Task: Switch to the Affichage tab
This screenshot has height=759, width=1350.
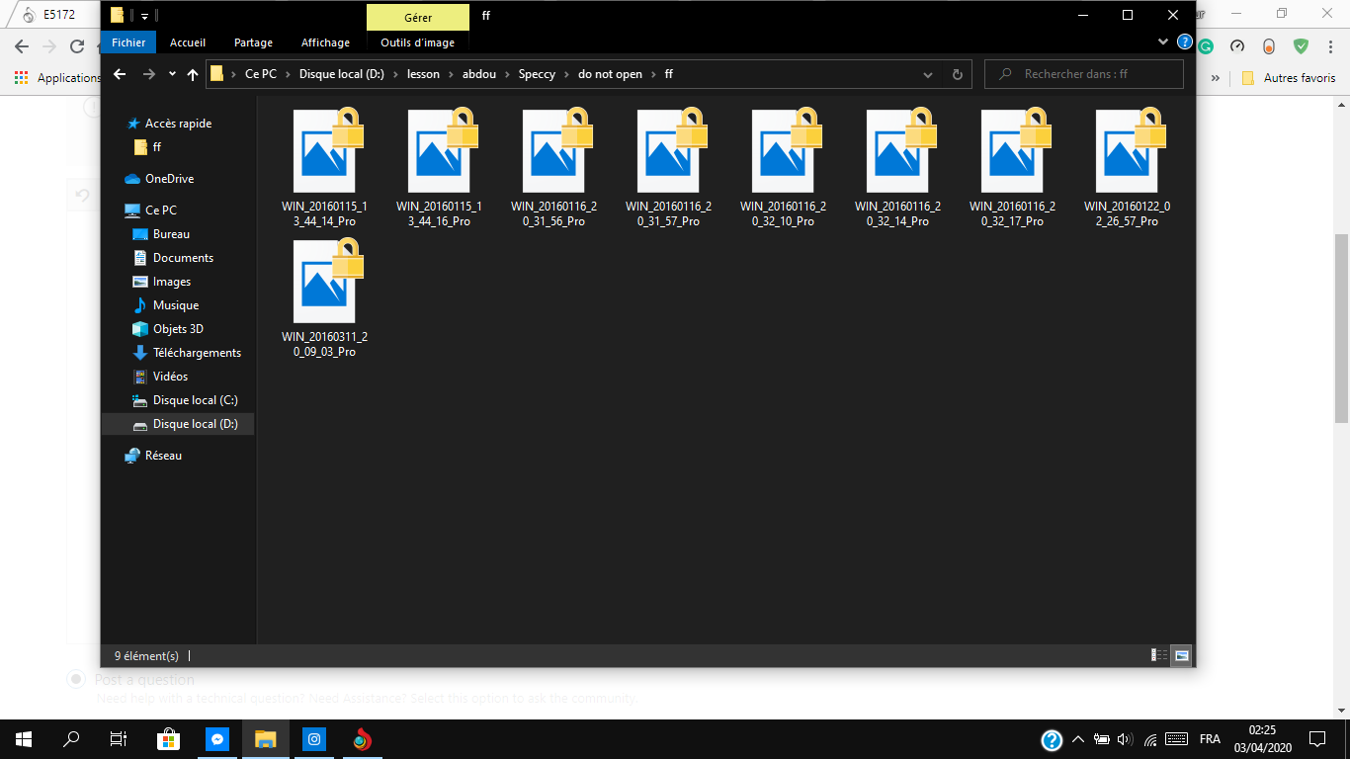Action: tap(326, 42)
